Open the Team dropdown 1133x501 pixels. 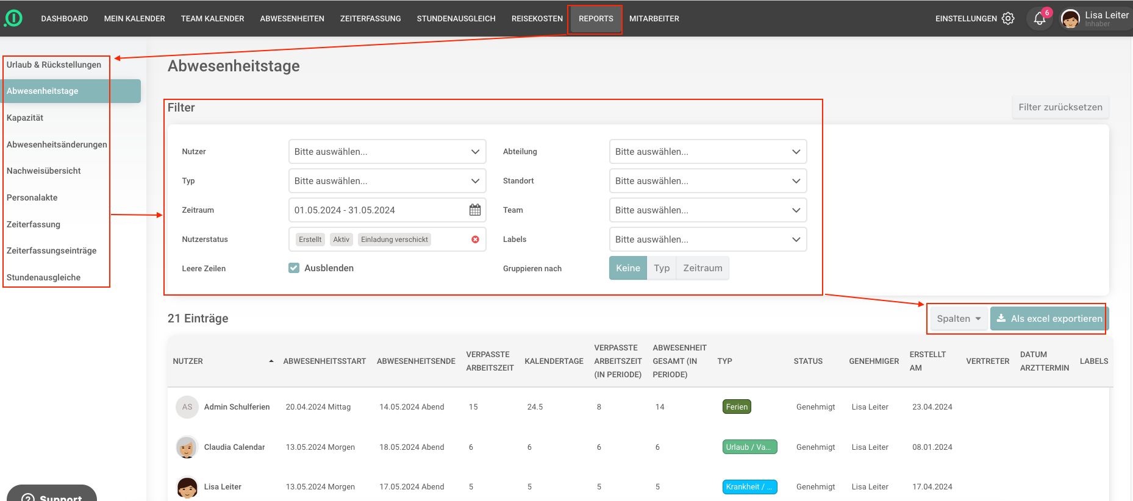[x=708, y=210]
